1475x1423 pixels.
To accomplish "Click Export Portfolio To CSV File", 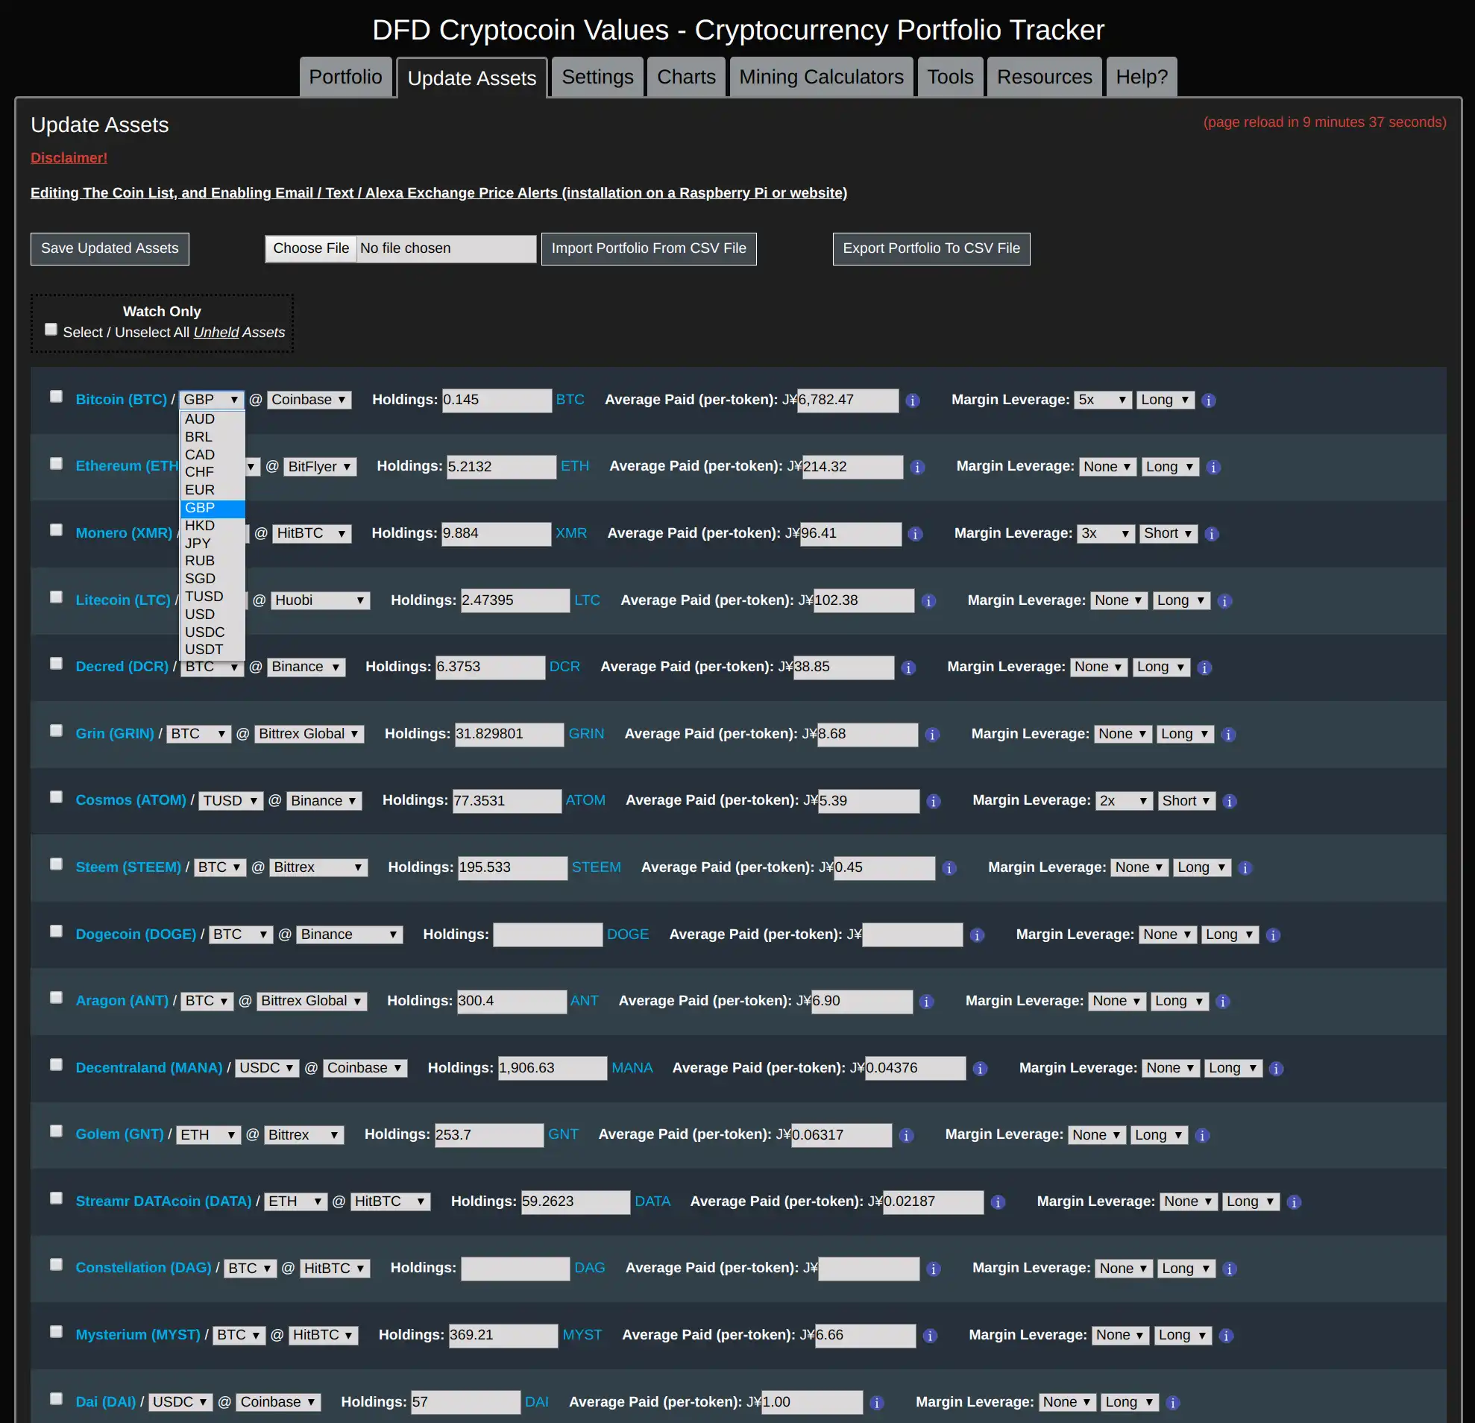I will point(931,248).
